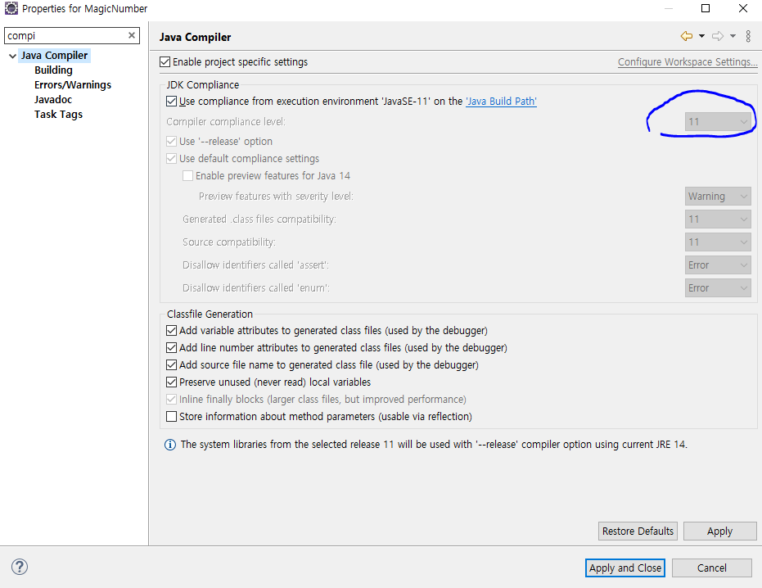Screen dimensions: 762x588
Task: Open Preview features severity Warning dropdown
Action: [x=718, y=196]
